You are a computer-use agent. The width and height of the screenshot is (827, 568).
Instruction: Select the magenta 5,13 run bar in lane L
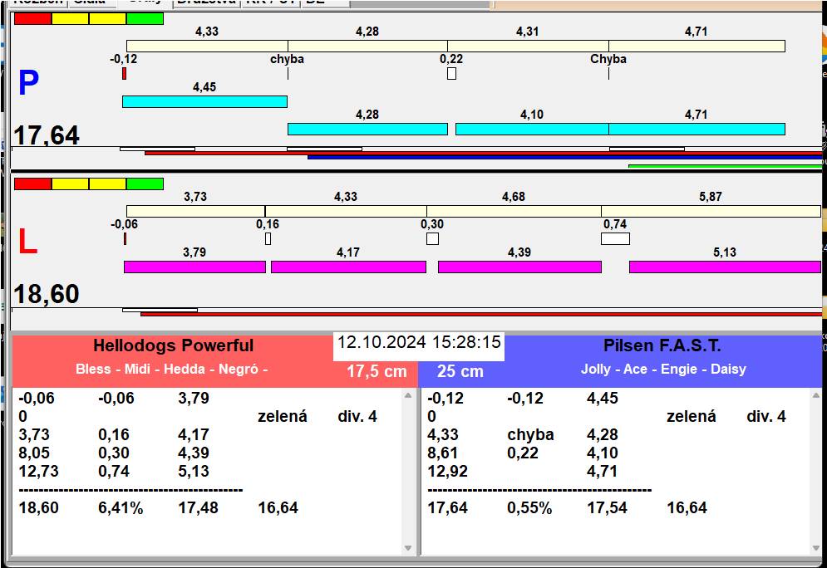(725, 267)
